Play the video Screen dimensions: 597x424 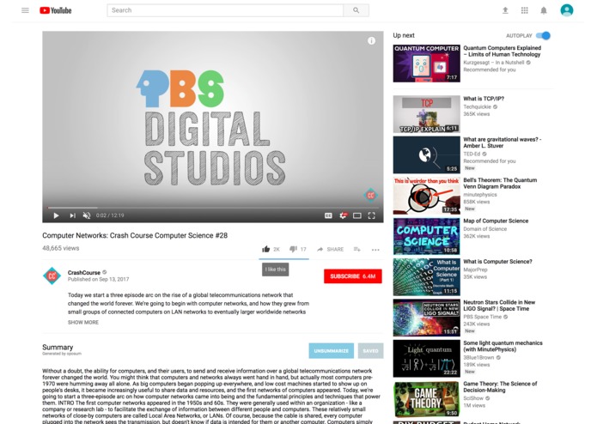[56, 215]
